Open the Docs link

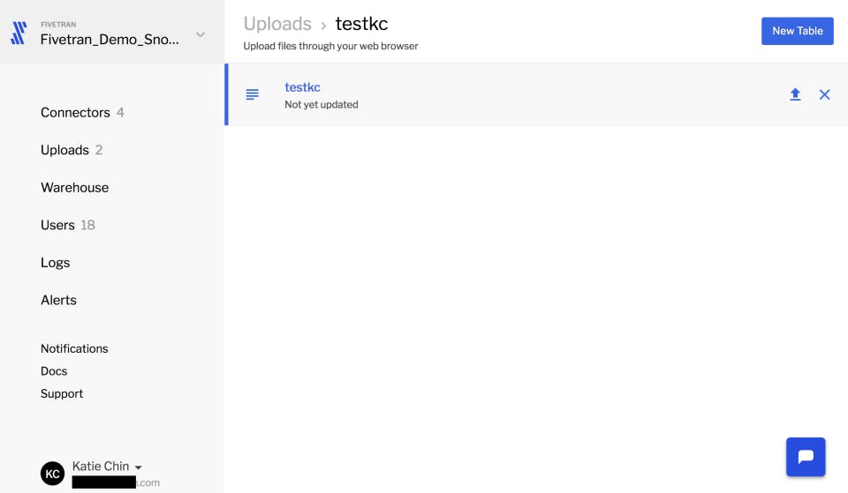[x=54, y=371]
